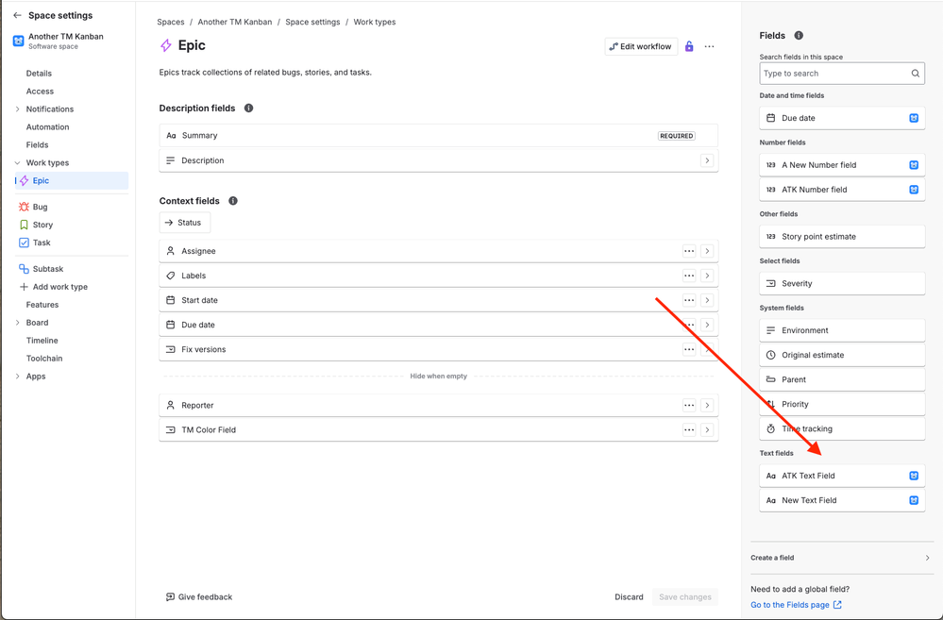Click the Give feedback button
Screen dimensions: 943x620
click(198, 597)
